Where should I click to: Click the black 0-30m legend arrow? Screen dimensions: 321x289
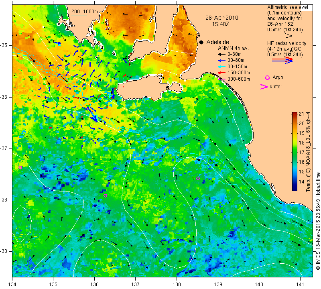point(221,55)
